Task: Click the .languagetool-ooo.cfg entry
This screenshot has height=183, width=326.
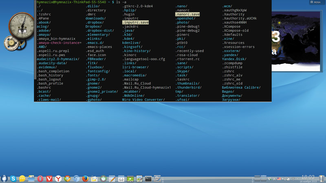Action: [144, 59]
